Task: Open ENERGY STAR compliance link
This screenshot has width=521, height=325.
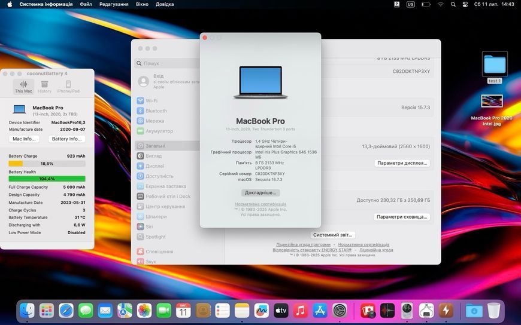Action: pos(312,250)
